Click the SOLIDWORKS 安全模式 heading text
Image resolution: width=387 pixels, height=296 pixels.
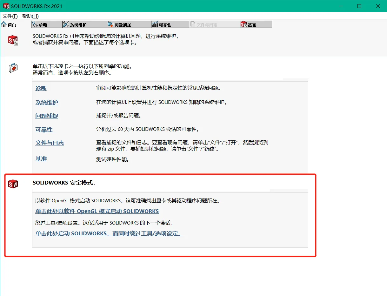coord(64,183)
